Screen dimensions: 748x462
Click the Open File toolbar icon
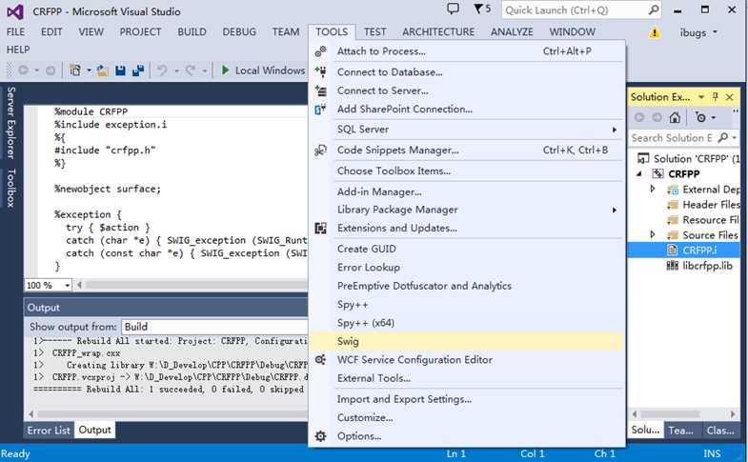pyautogui.click(x=102, y=70)
